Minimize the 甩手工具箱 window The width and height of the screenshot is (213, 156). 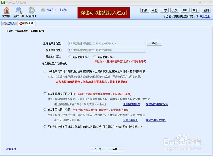tap(200, 2)
